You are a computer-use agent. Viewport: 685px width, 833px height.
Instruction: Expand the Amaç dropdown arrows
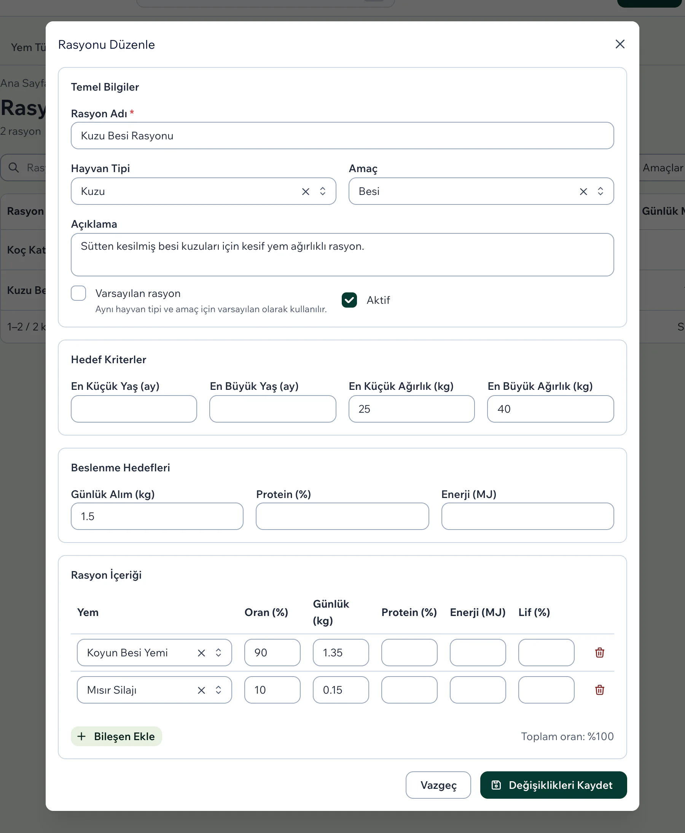point(601,191)
